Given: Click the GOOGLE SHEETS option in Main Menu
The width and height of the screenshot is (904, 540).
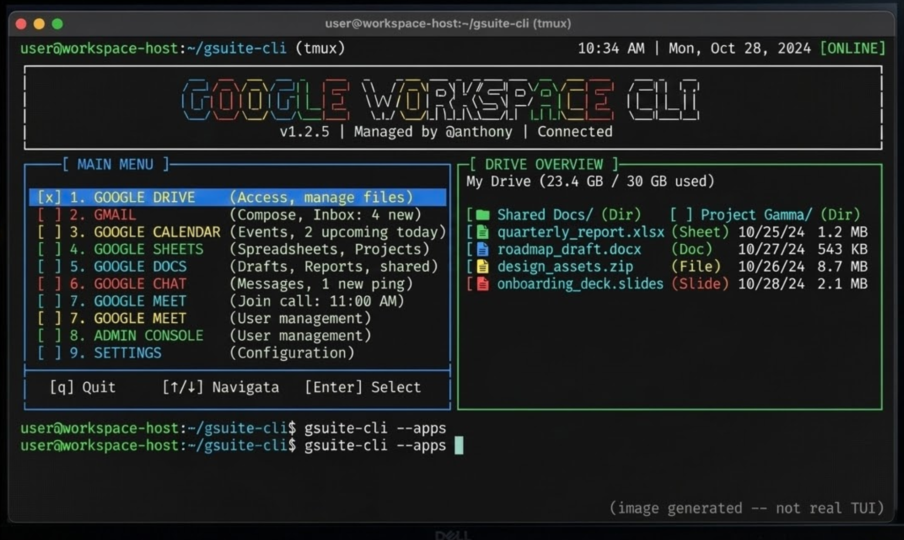Looking at the screenshot, I should point(148,249).
